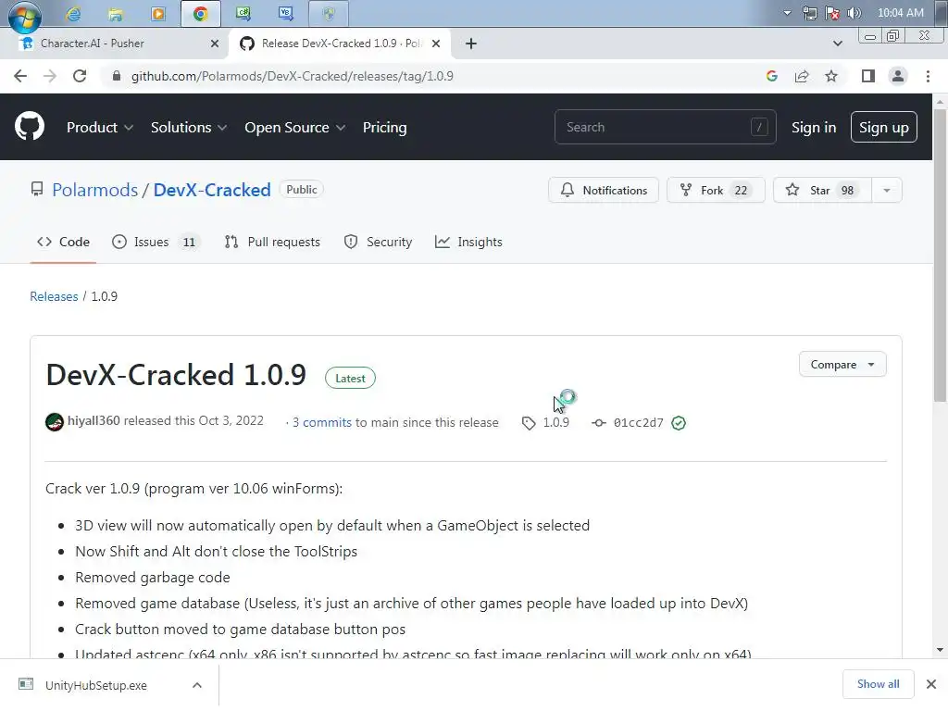Go to GitHub home via logo

coord(29,126)
